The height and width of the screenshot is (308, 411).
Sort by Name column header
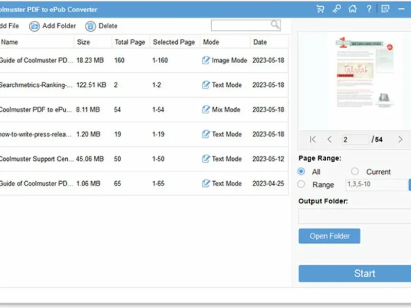[9, 42]
